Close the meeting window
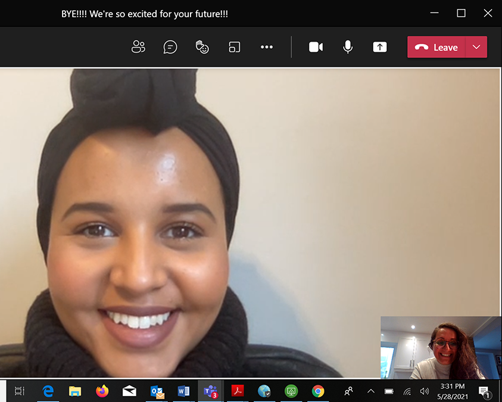This screenshot has width=502, height=402. coord(488,13)
